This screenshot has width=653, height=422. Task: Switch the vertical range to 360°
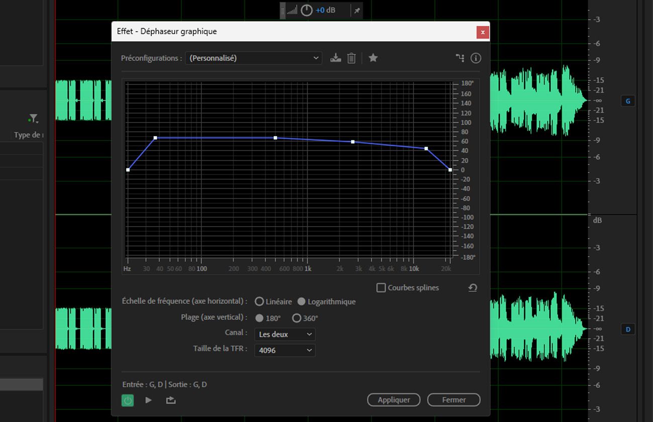(296, 318)
